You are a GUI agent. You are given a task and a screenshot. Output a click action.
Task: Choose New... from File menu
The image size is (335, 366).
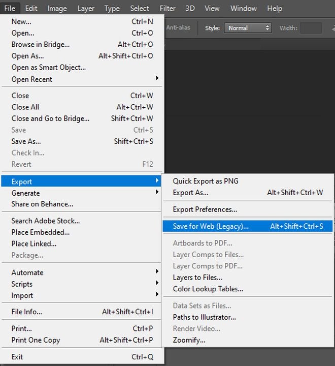pyautogui.click(x=82, y=21)
